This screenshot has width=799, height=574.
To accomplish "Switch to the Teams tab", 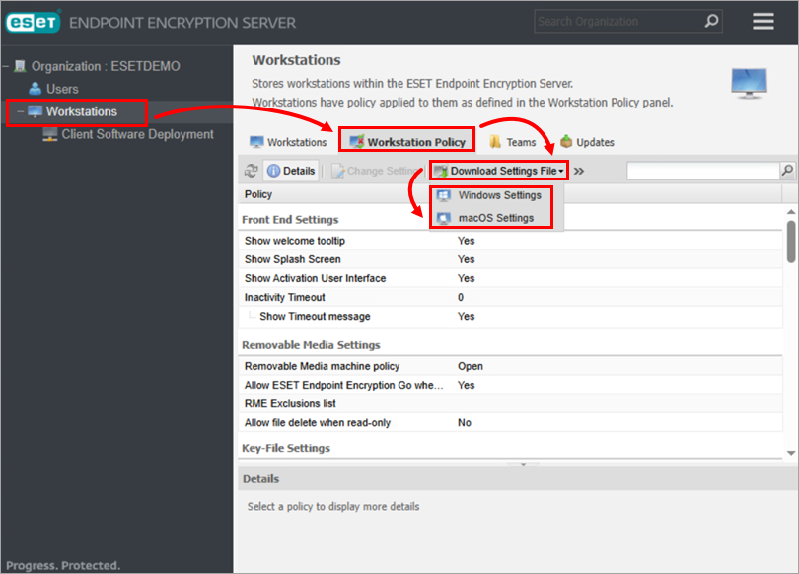I will point(512,143).
